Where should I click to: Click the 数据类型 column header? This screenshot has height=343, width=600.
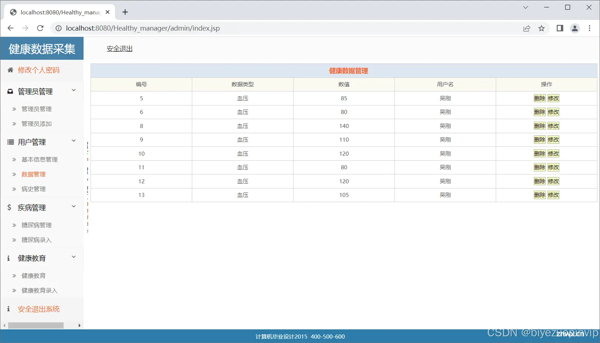(243, 84)
